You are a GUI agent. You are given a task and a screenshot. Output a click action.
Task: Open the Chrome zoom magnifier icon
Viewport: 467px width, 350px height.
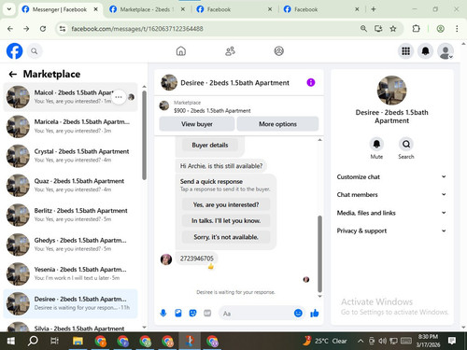click(363, 29)
